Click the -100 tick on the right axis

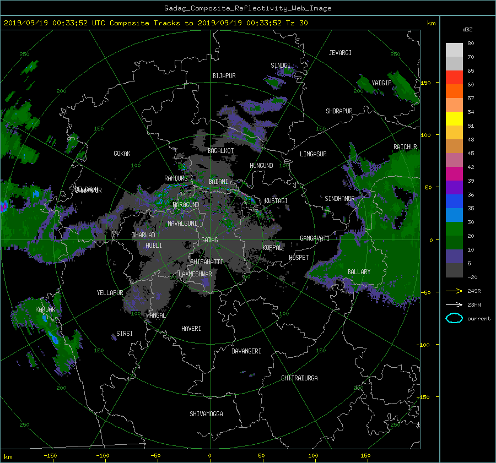click(423, 345)
